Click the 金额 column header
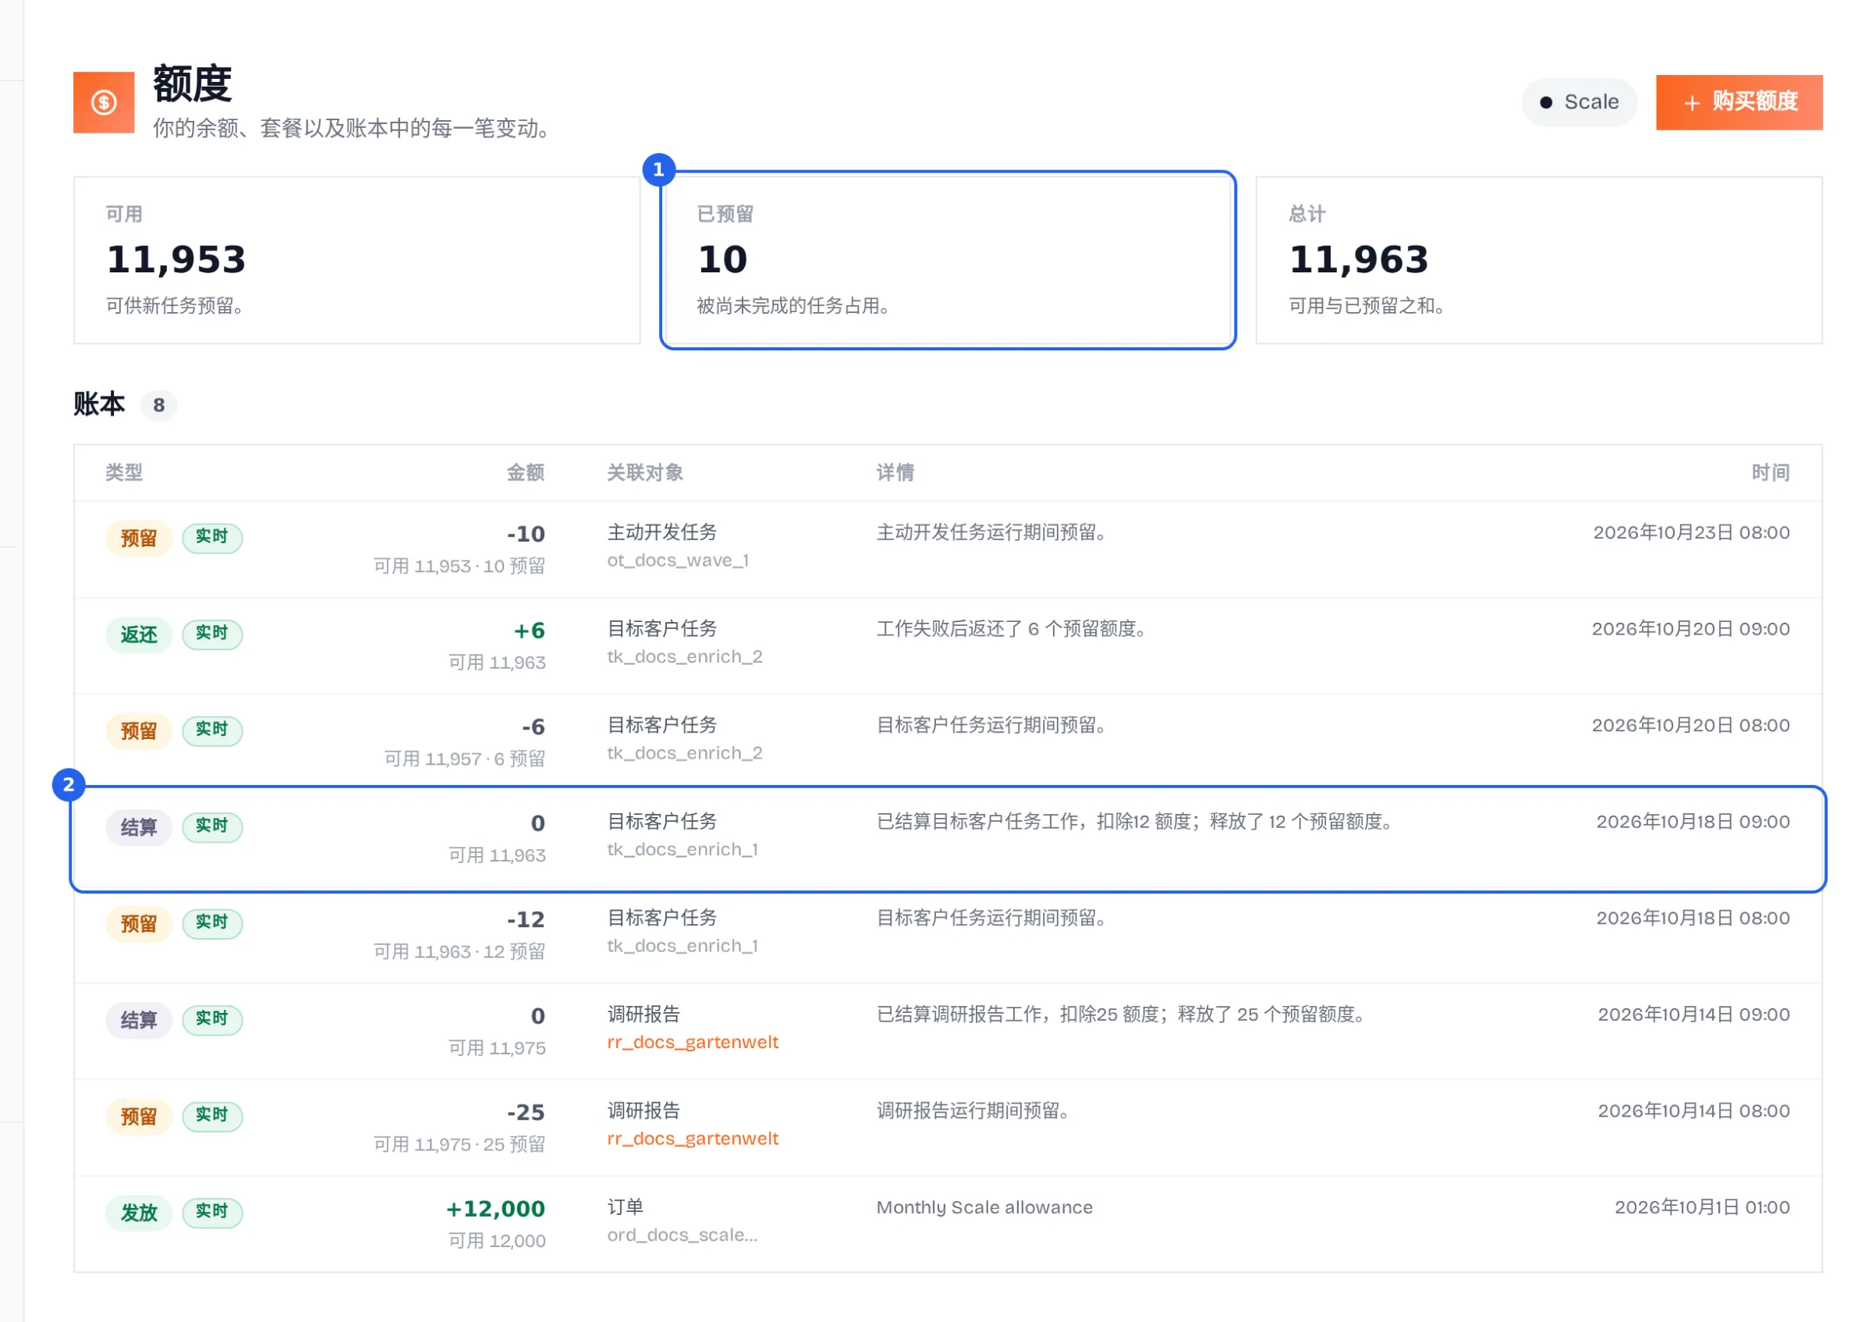The image size is (1872, 1322). 525,472
